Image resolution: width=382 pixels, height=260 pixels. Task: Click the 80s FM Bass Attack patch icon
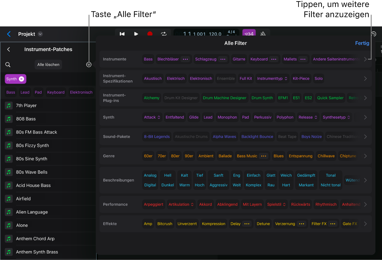[x=9, y=132]
